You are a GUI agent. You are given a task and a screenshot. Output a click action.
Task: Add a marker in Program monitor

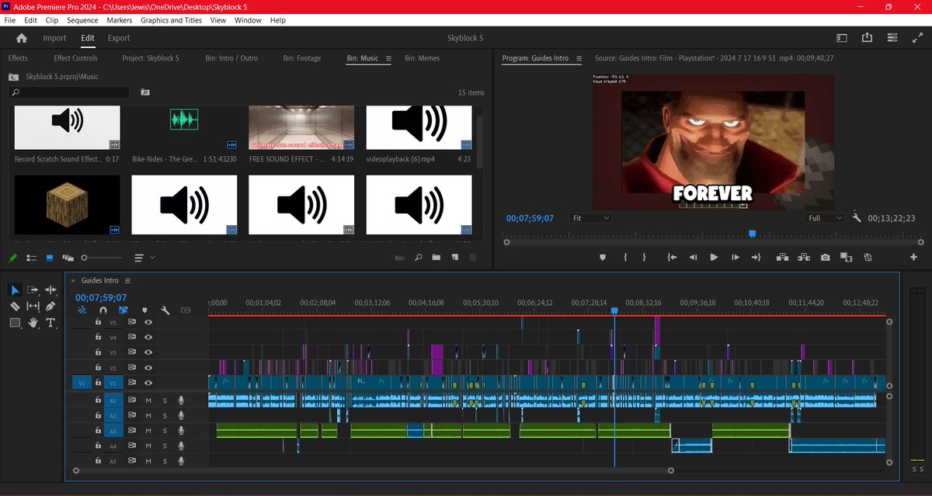[x=603, y=258]
